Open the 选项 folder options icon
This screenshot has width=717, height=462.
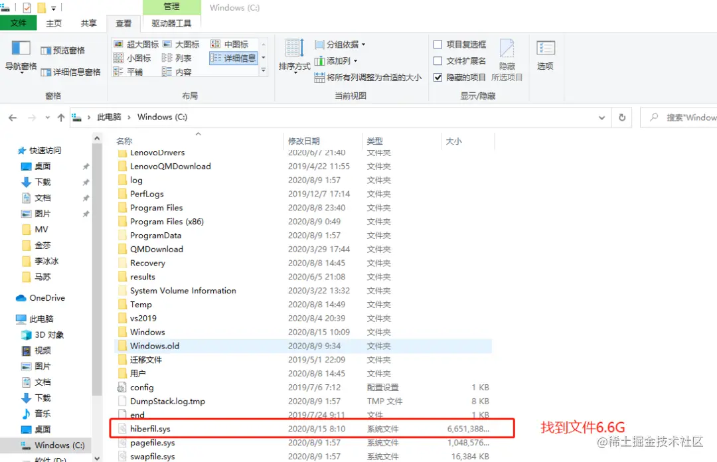point(546,56)
